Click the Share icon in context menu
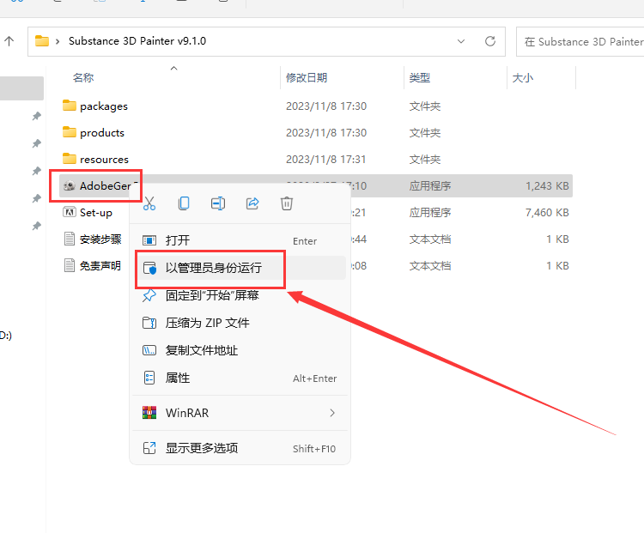This screenshot has height=533, width=644. coord(252,203)
